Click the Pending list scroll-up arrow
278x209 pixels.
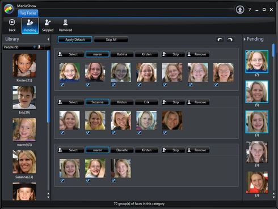273,194
